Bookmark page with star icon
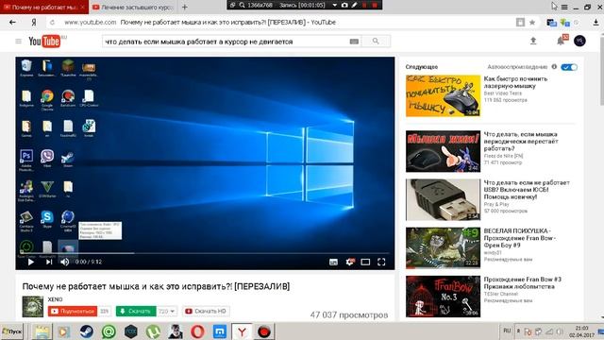 coord(532,23)
